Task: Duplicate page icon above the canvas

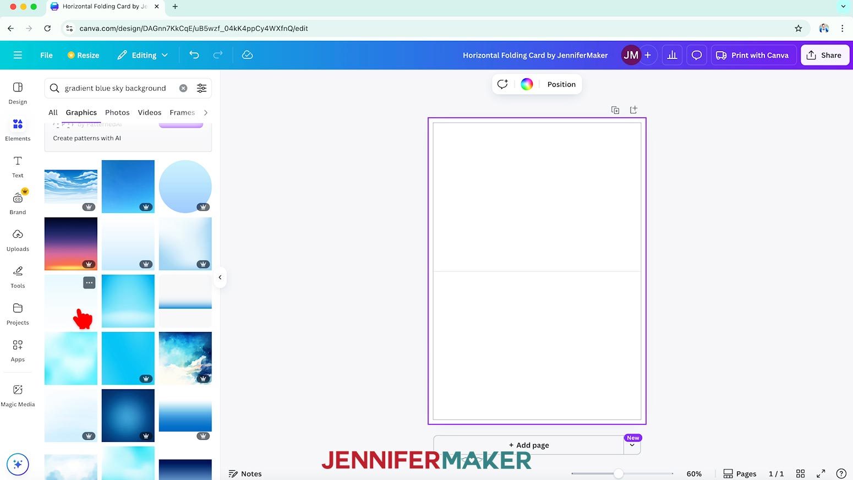Action: (615, 110)
